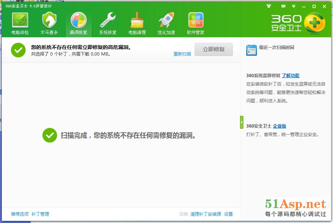
Task: Open 系统修复 wrench tool
Action: tap(108, 23)
